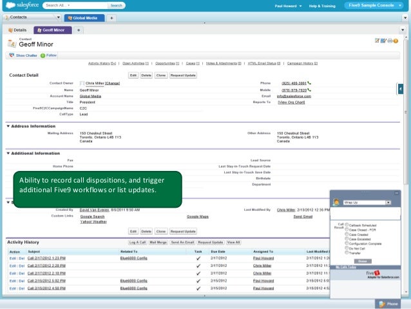Open Help & Training link
The height and width of the screenshot is (309, 411).
pyautogui.click(x=322, y=6)
